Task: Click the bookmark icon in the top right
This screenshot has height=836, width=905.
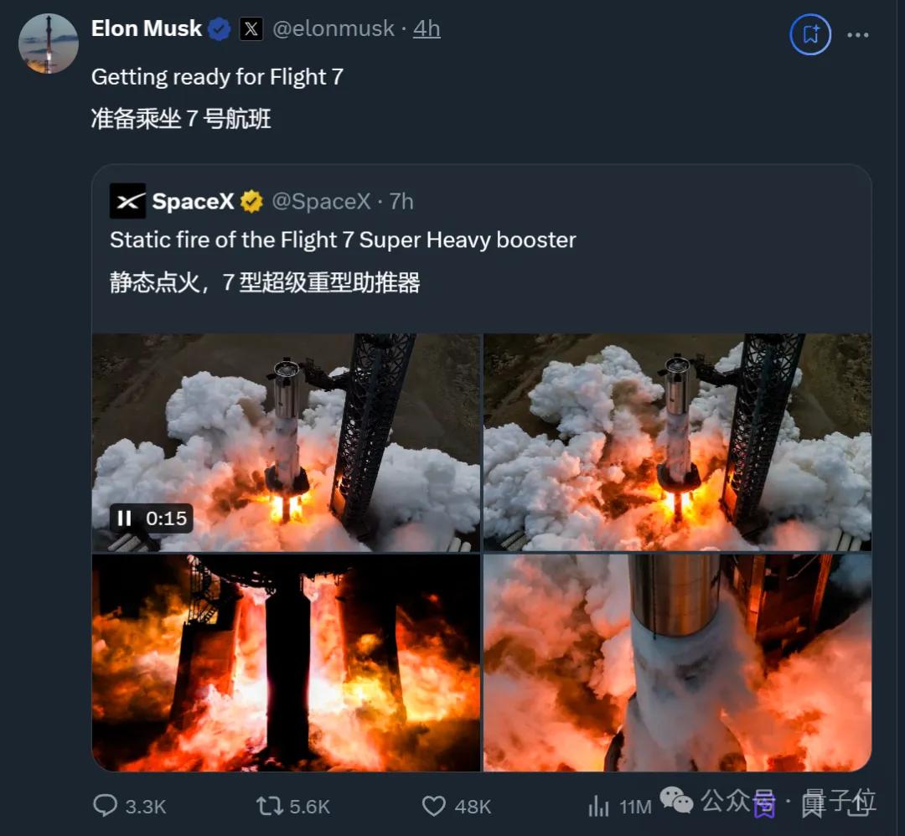Action: [809, 34]
